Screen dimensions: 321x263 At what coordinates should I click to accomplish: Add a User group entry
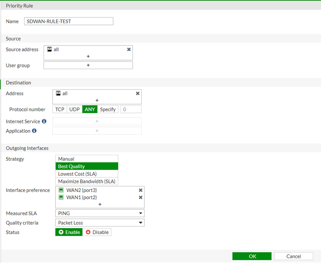coord(88,66)
